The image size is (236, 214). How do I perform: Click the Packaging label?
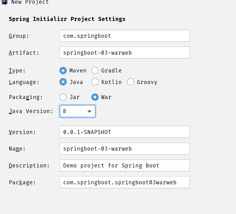click(26, 97)
